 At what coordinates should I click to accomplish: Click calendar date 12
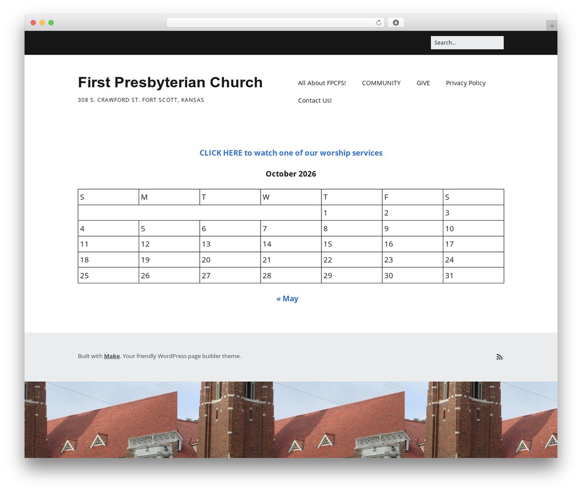pos(169,244)
